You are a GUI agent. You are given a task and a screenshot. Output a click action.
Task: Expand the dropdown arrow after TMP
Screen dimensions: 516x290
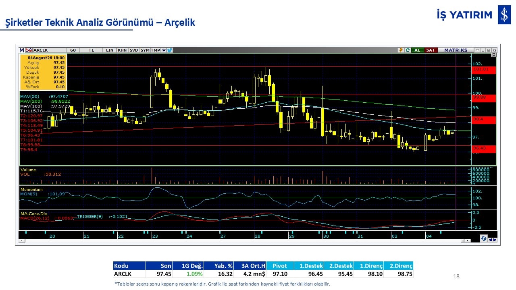pyautogui.click(x=164, y=50)
